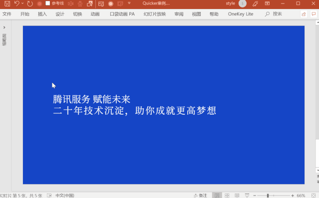319x198 pixels.
Task: Click the style account name
Action: (x=230, y=3)
